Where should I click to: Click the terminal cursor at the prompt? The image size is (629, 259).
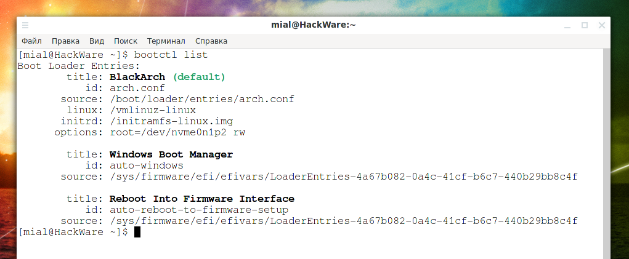(137, 232)
